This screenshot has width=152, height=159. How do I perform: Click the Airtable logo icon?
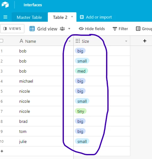[x=5, y=5]
